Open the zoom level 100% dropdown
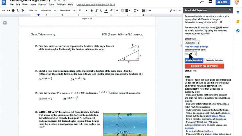242x136 pixels. click(x=32, y=10)
